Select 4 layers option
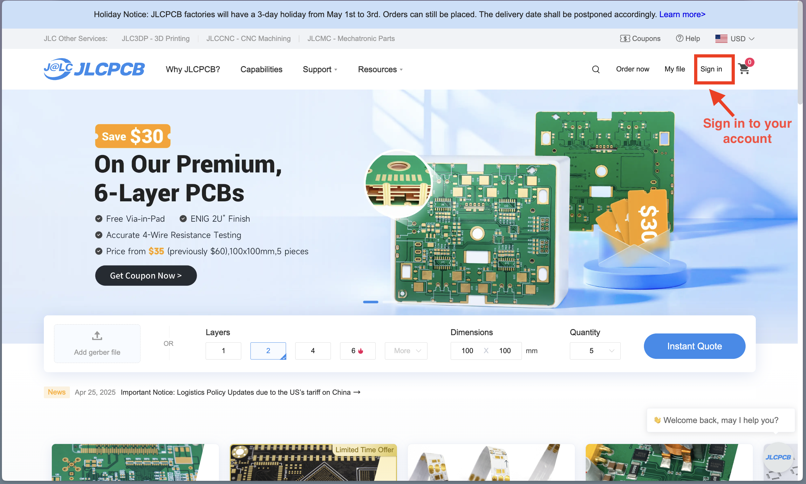This screenshot has width=806, height=484. tap(313, 351)
